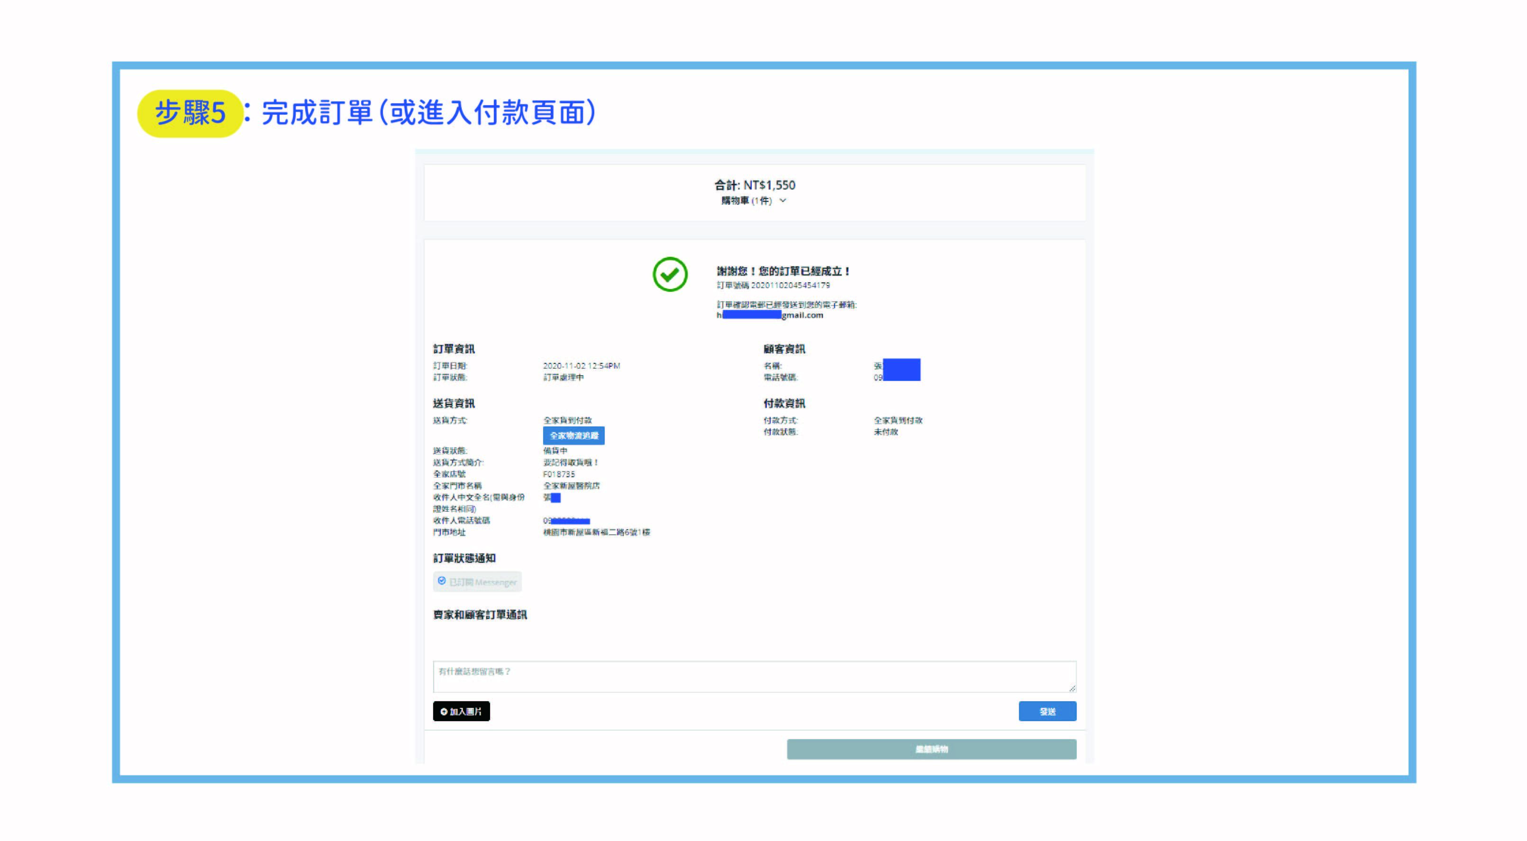This screenshot has height=841, width=1527.
Task: Click the 訂單狀態通知 heading
Action: click(x=464, y=558)
